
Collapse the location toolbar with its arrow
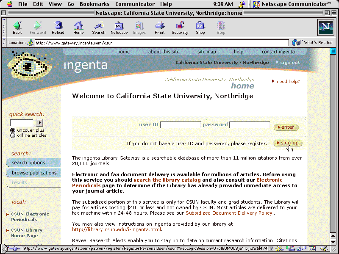[4, 39]
